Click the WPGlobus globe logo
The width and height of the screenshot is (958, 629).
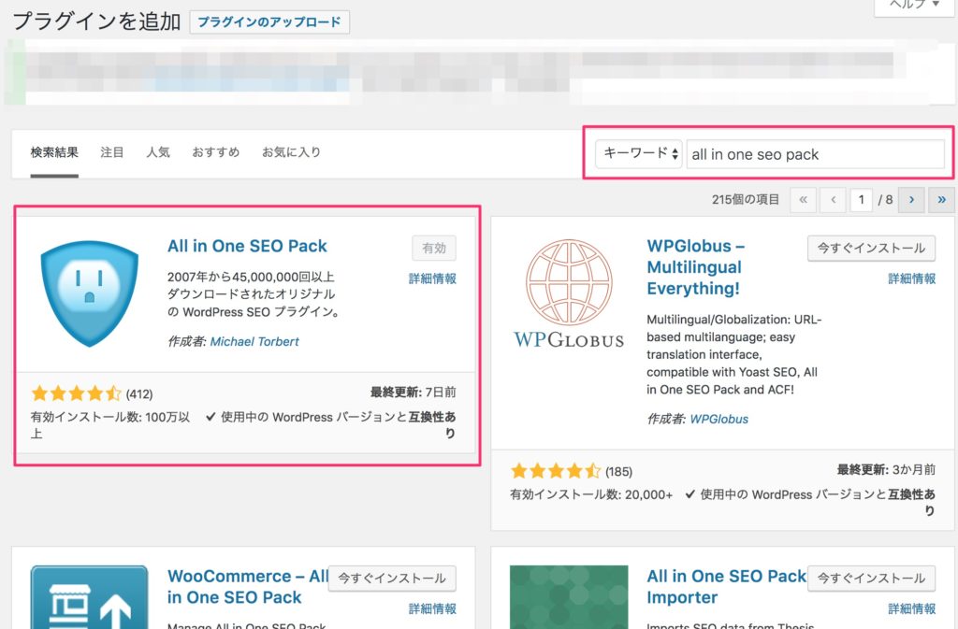[568, 291]
